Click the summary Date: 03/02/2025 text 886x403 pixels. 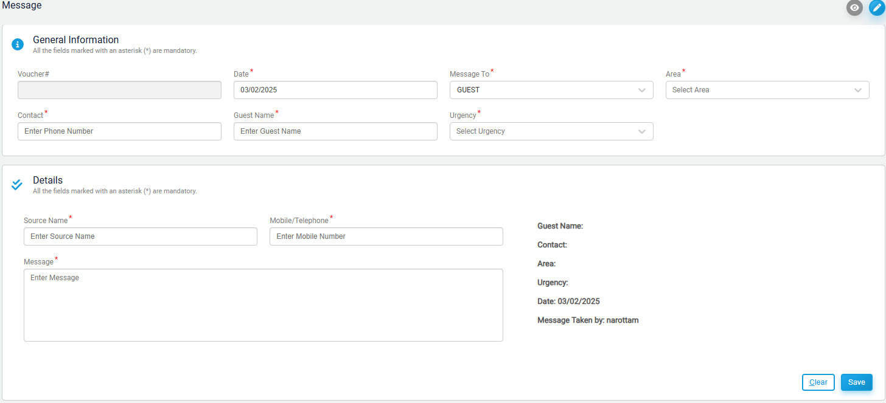[x=568, y=301]
